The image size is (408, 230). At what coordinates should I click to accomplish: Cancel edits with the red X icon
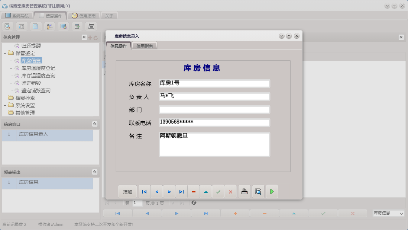click(x=230, y=191)
